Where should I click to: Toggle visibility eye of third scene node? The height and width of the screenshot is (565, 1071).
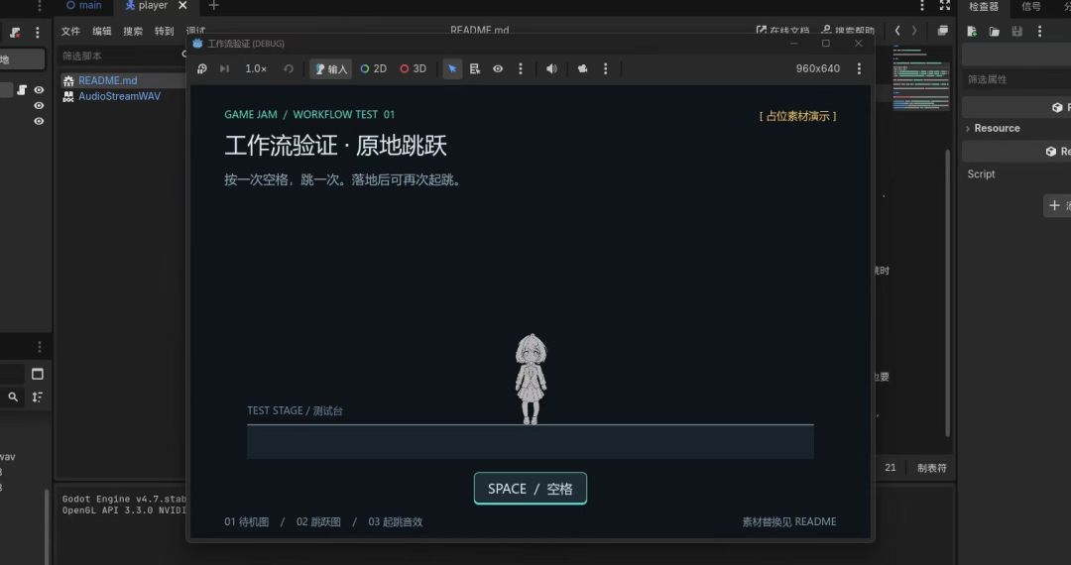coord(39,122)
